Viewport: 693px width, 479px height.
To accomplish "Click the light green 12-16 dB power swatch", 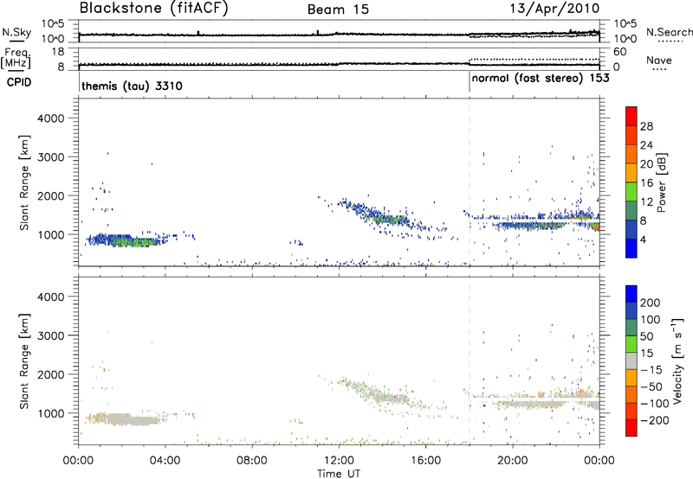I will [x=631, y=191].
